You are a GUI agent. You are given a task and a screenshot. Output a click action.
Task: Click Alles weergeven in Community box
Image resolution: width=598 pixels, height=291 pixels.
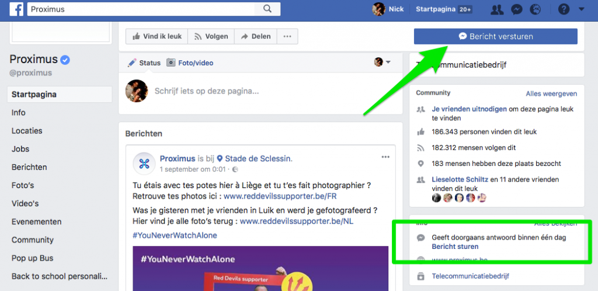(551, 93)
